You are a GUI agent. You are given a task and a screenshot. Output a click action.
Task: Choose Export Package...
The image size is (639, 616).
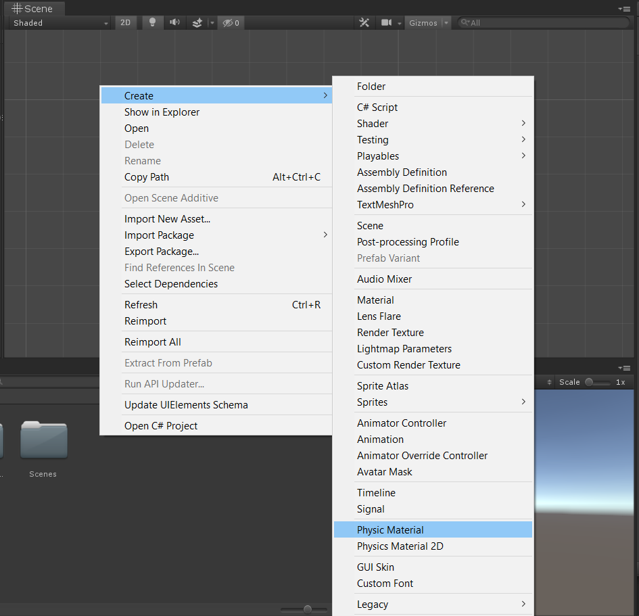coord(216,252)
